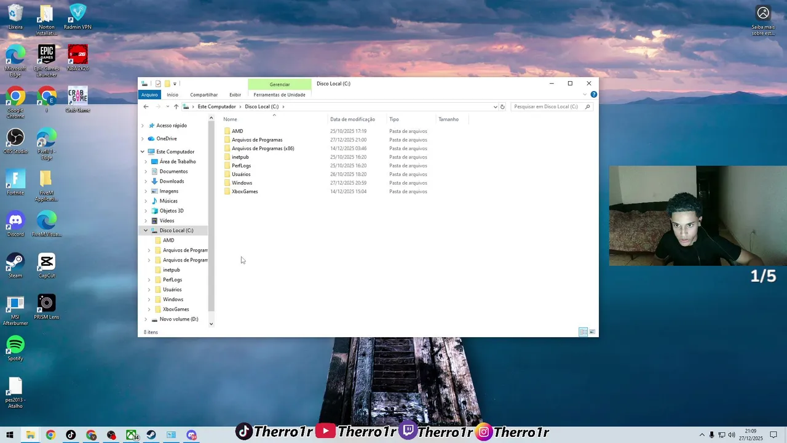Select the Epic Games Launcher desktop icon
Image resolution: width=787 pixels, height=443 pixels.
47,61
